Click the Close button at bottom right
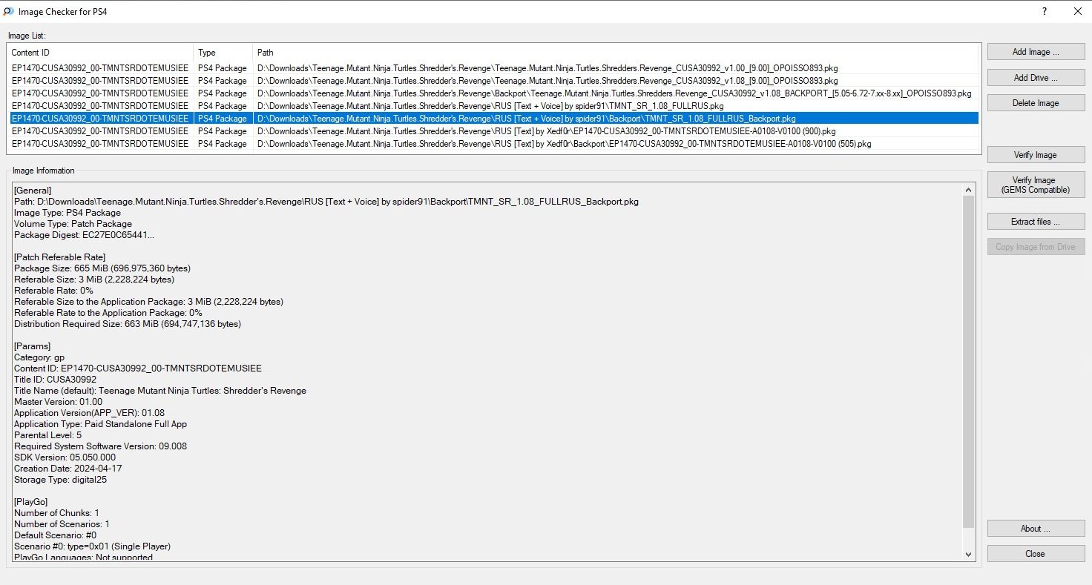The image size is (1092, 585). (1036, 554)
